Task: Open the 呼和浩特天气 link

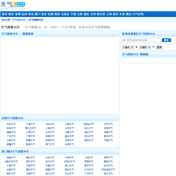Action: click(108, 170)
